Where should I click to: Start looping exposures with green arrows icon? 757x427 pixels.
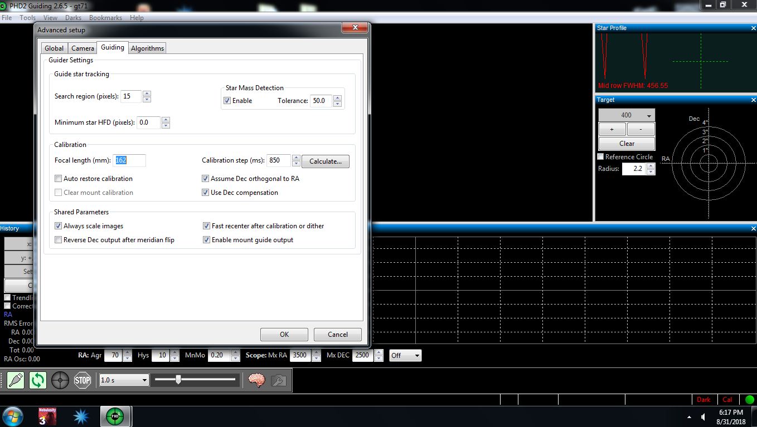(x=38, y=380)
